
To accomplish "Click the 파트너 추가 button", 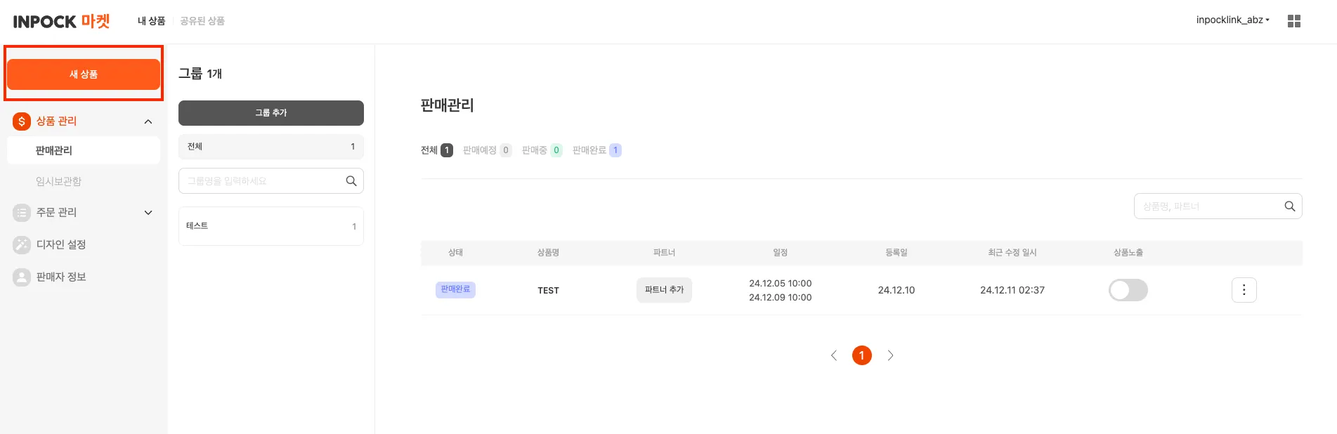I will (664, 290).
